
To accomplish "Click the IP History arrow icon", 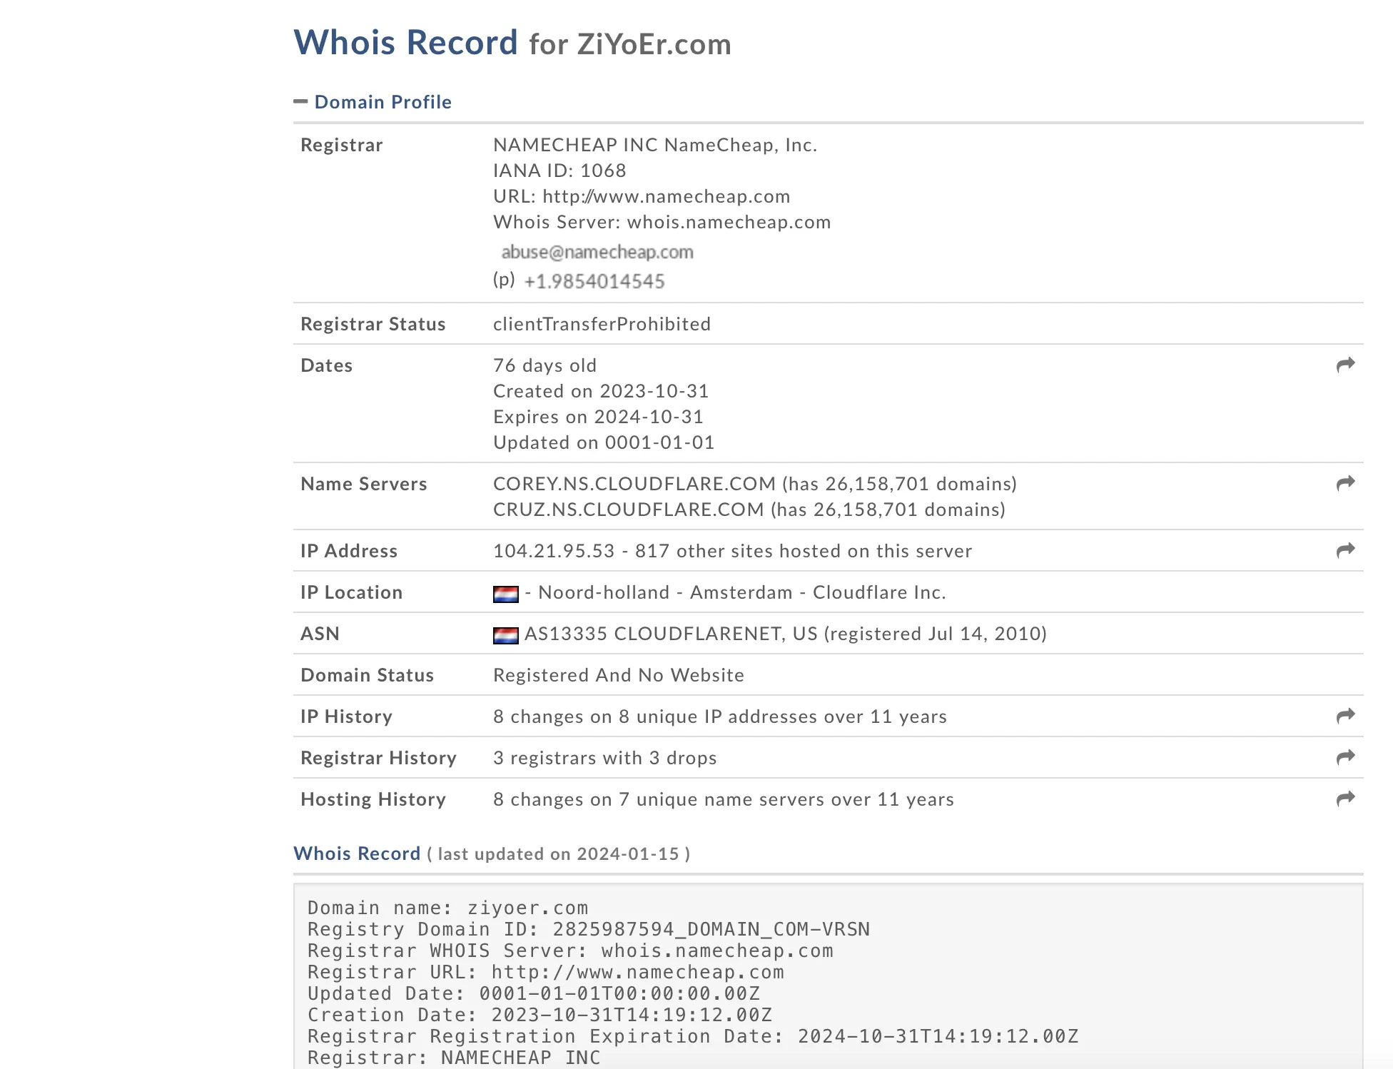I will point(1345,716).
